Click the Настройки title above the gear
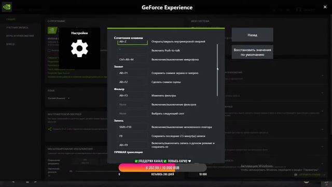Screen dimensions: 332x187 point(79,33)
